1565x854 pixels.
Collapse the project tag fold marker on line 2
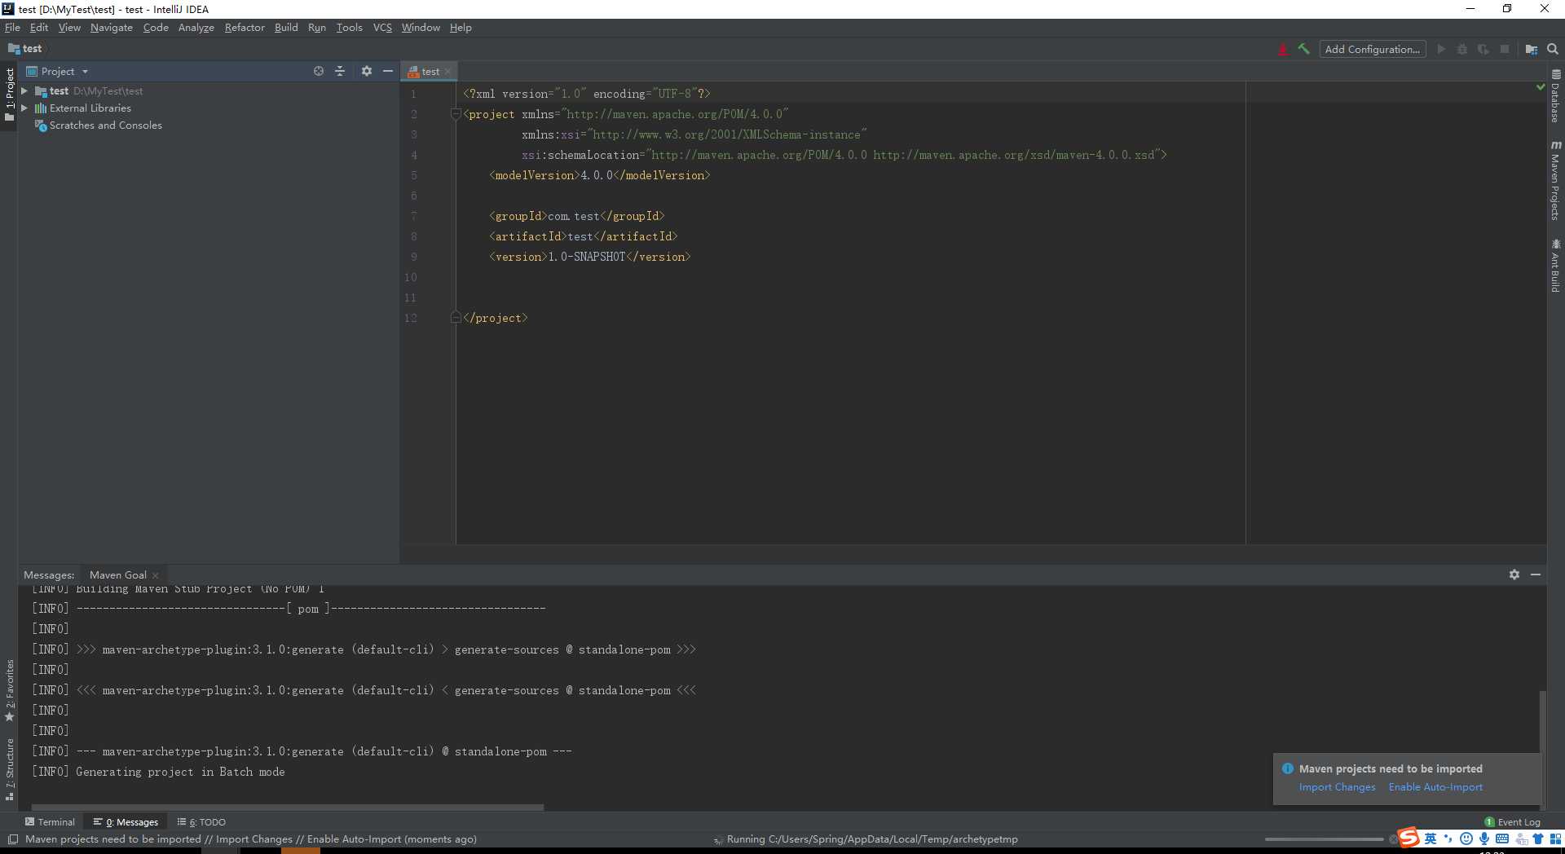(x=456, y=114)
